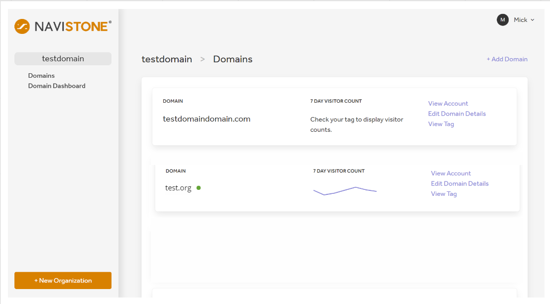This screenshot has width=550, height=304.
Task: Click the green status dot beside test.org
Action: [199, 188]
